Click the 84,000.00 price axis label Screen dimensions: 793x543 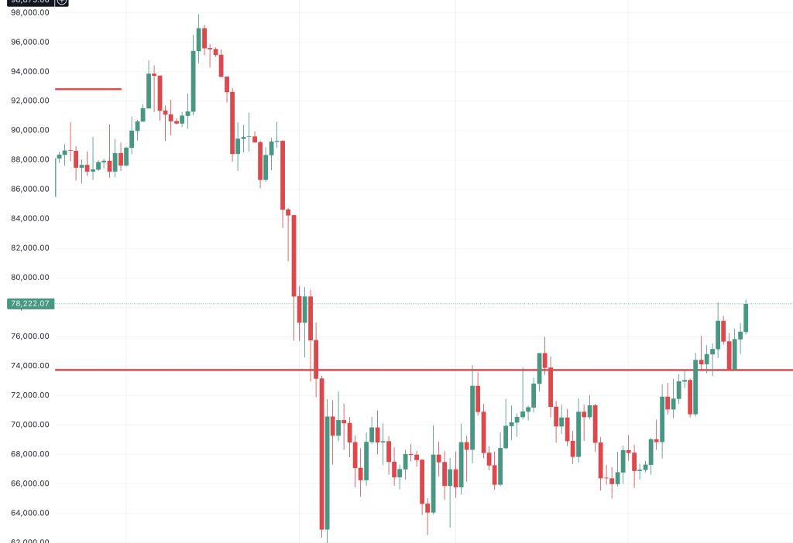click(x=30, y=218)
